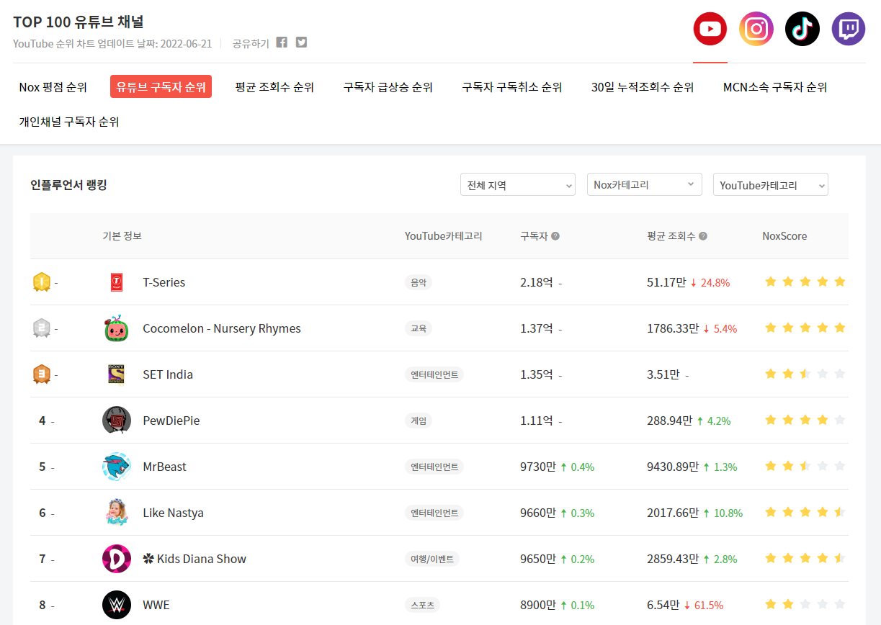This screenshot has width=881, height=625.
Task: Switch to the TikTok platform icon
Action: click(802, 29)
